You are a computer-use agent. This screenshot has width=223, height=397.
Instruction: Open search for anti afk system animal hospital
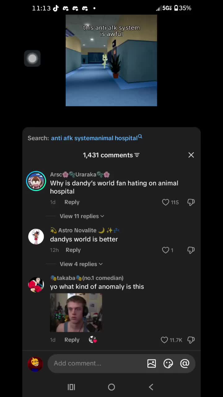(x=96, y=138)
